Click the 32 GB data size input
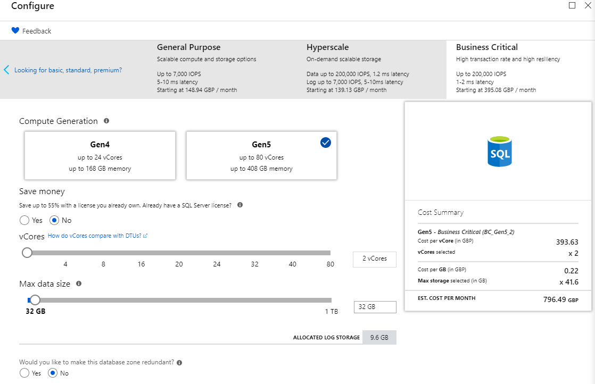The height and width of the screenshot is (384, 595). tap(375, 307)
